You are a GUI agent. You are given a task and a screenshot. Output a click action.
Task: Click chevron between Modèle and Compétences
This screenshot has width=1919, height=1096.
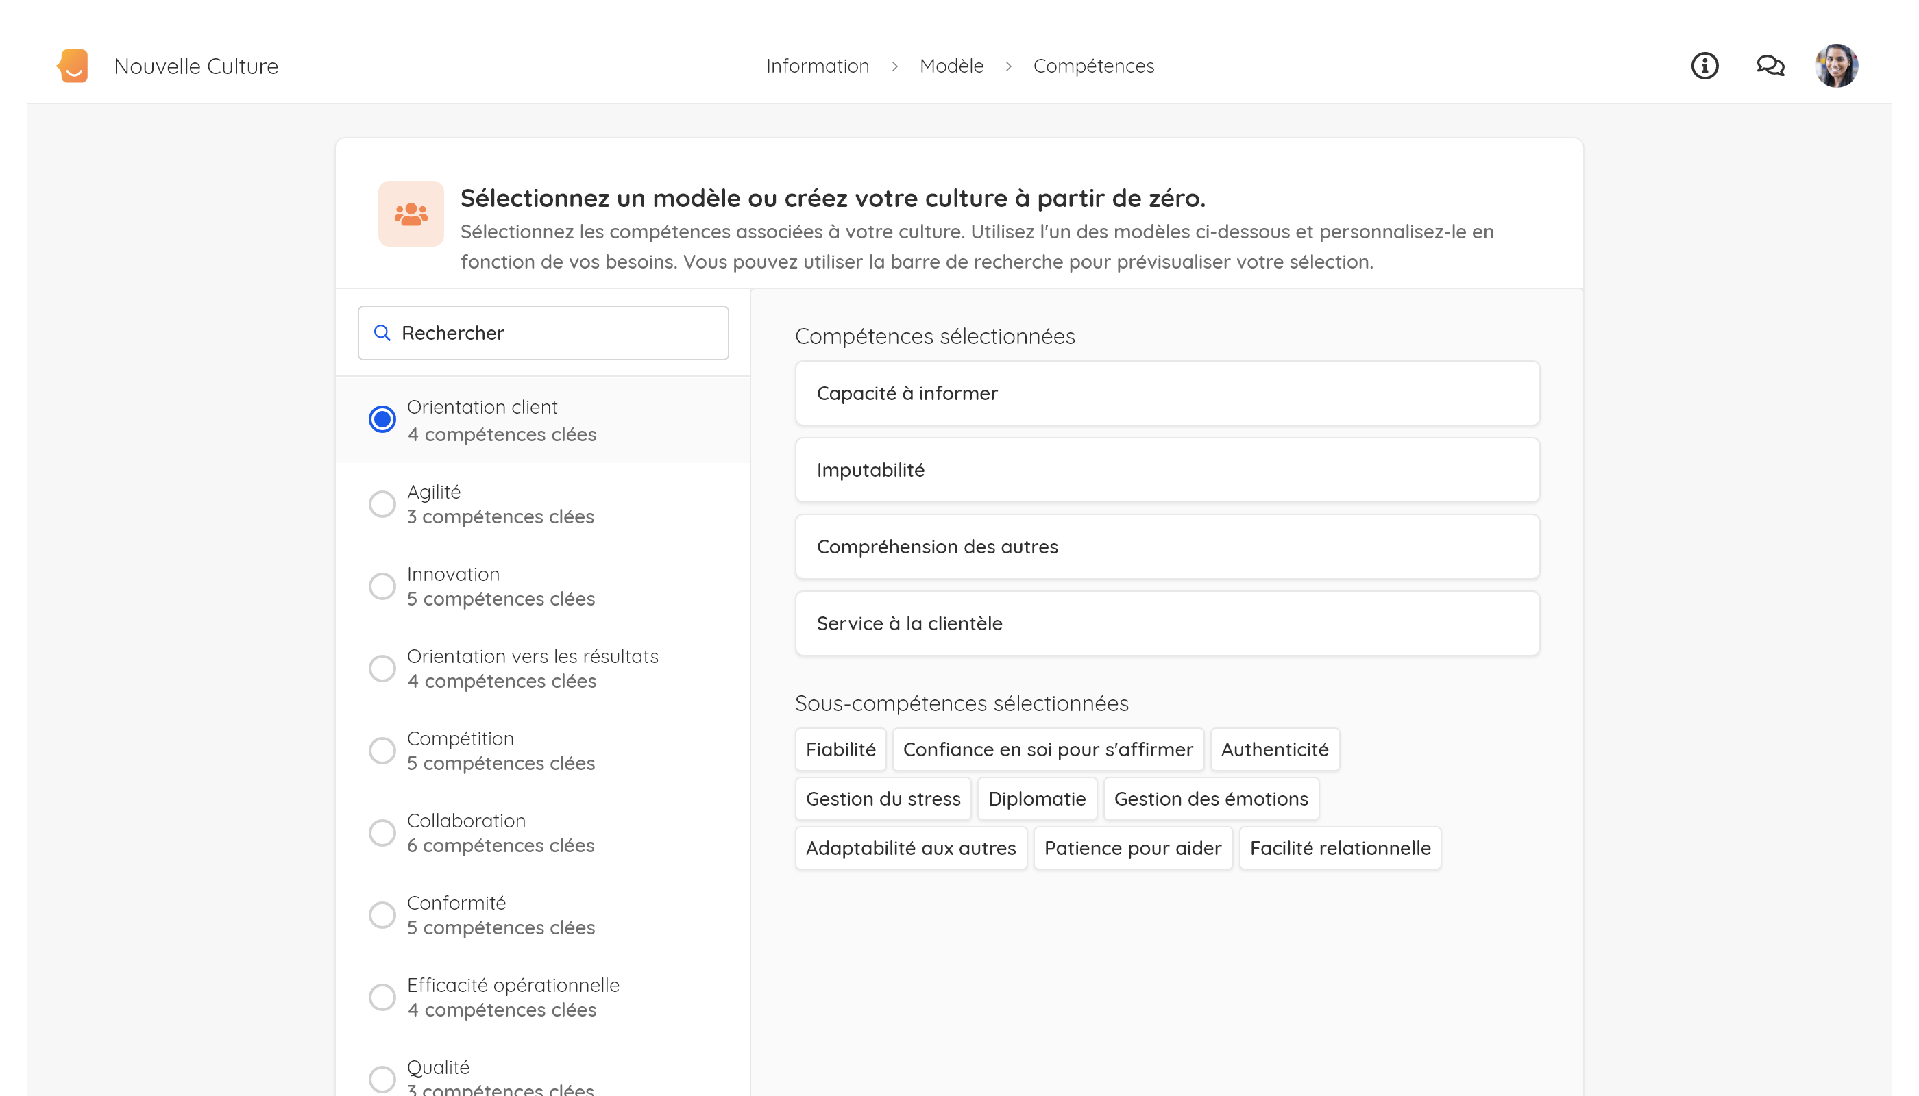[1008, 66]
